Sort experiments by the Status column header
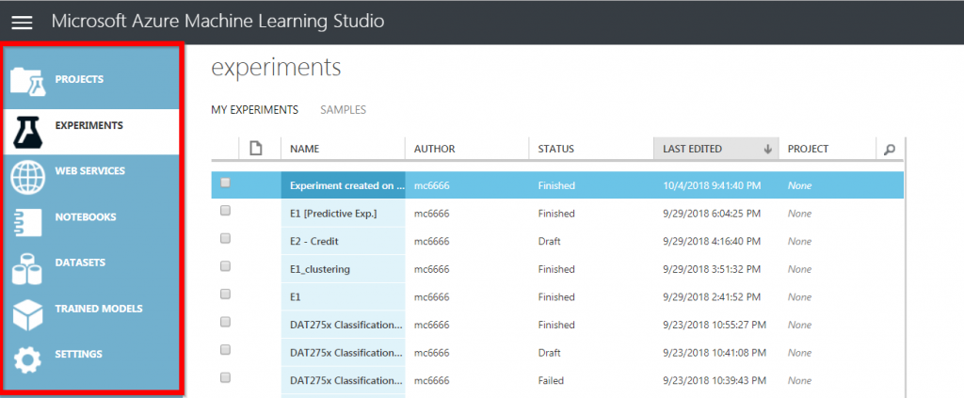 [x=555, y=149]
